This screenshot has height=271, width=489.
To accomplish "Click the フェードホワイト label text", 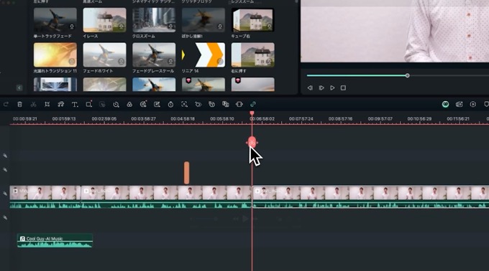I will (98, 71).
